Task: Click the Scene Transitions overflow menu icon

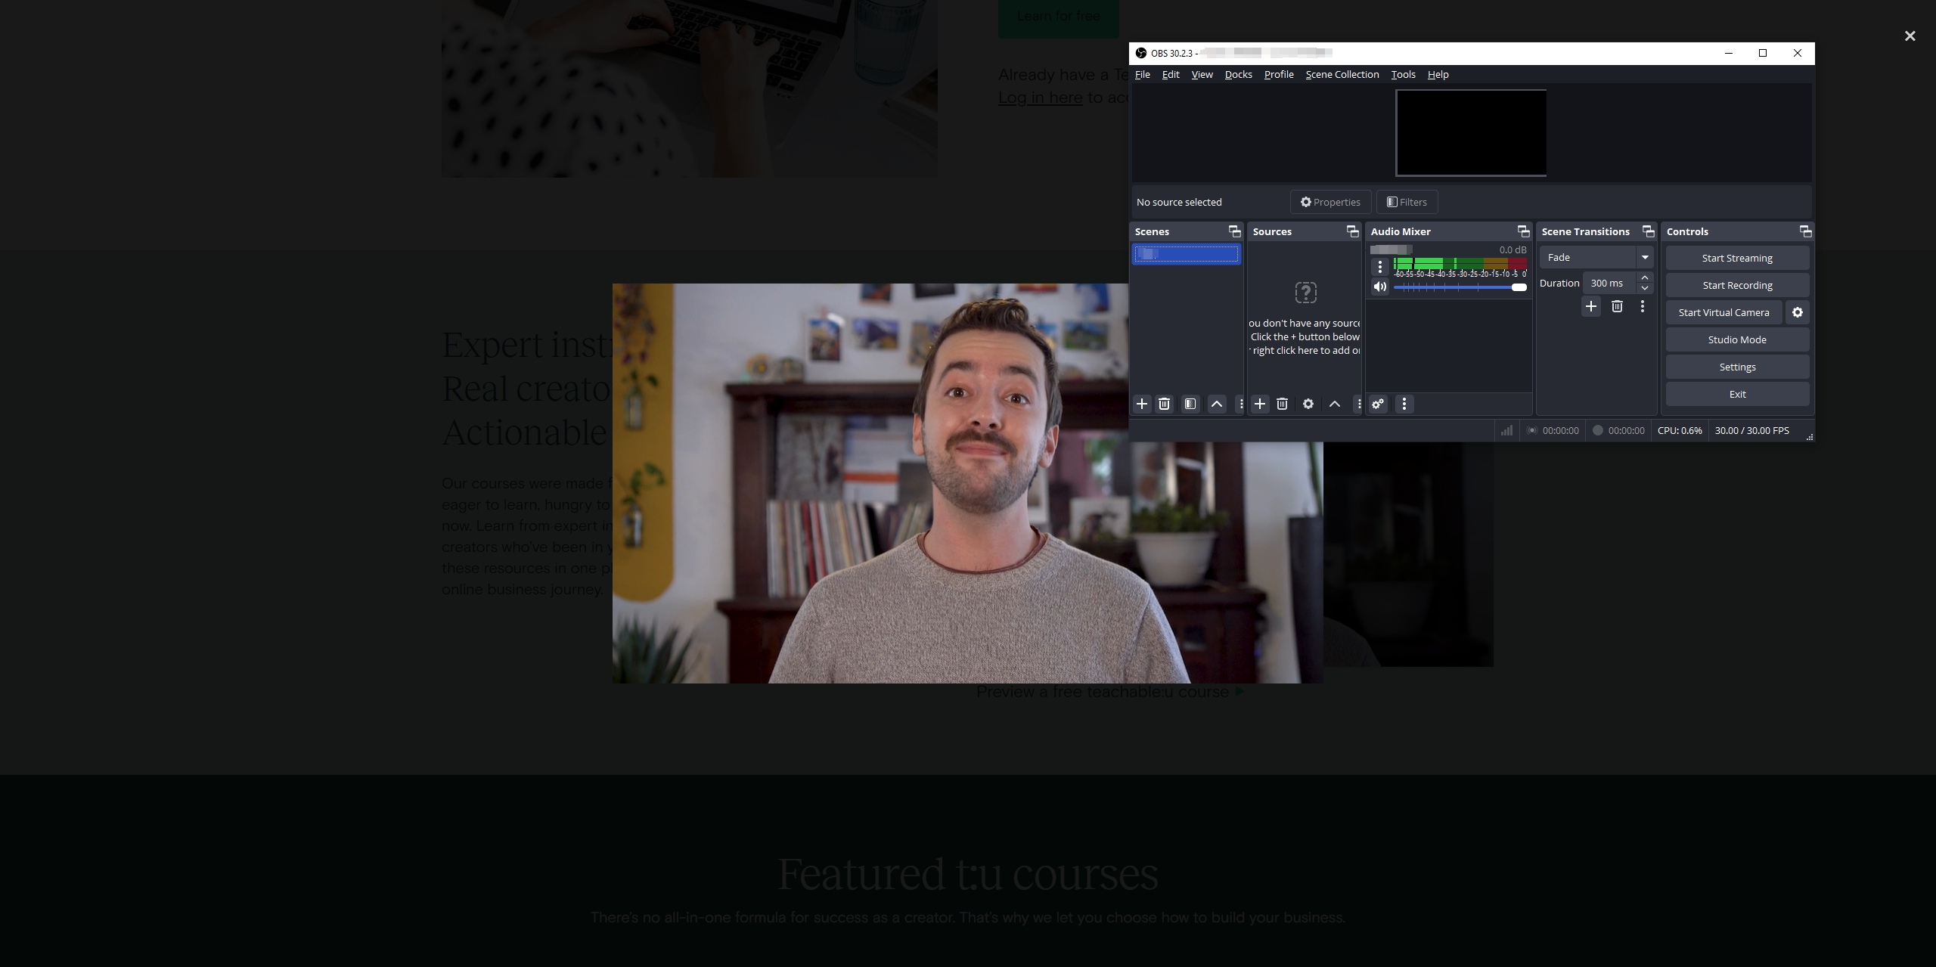Action: (x=1645, y=306)
